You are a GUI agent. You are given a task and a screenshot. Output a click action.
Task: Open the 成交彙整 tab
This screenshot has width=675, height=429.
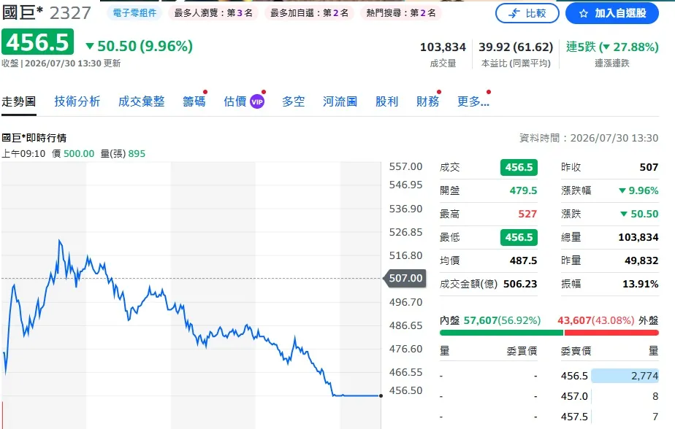[141, 102]
